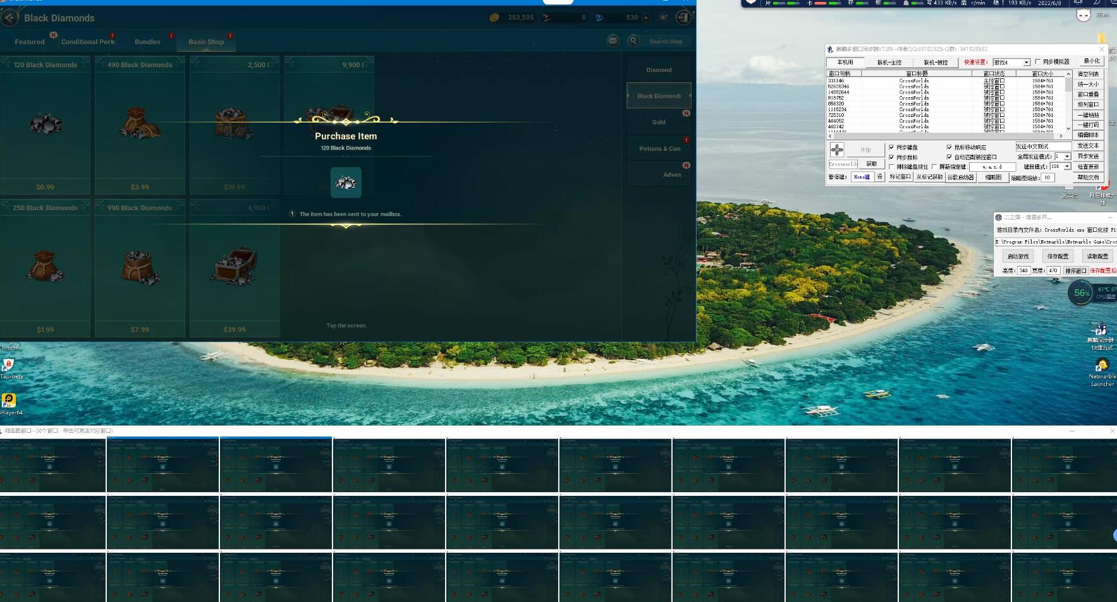Enable the 同步模拟器 checkbox
Screen dimensions: 1117x602
coord(1037,62)
